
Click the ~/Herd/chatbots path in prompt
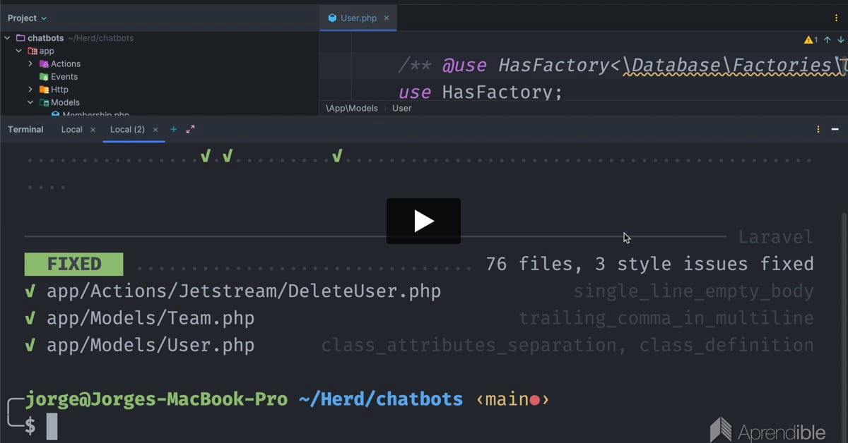[381, 399]
